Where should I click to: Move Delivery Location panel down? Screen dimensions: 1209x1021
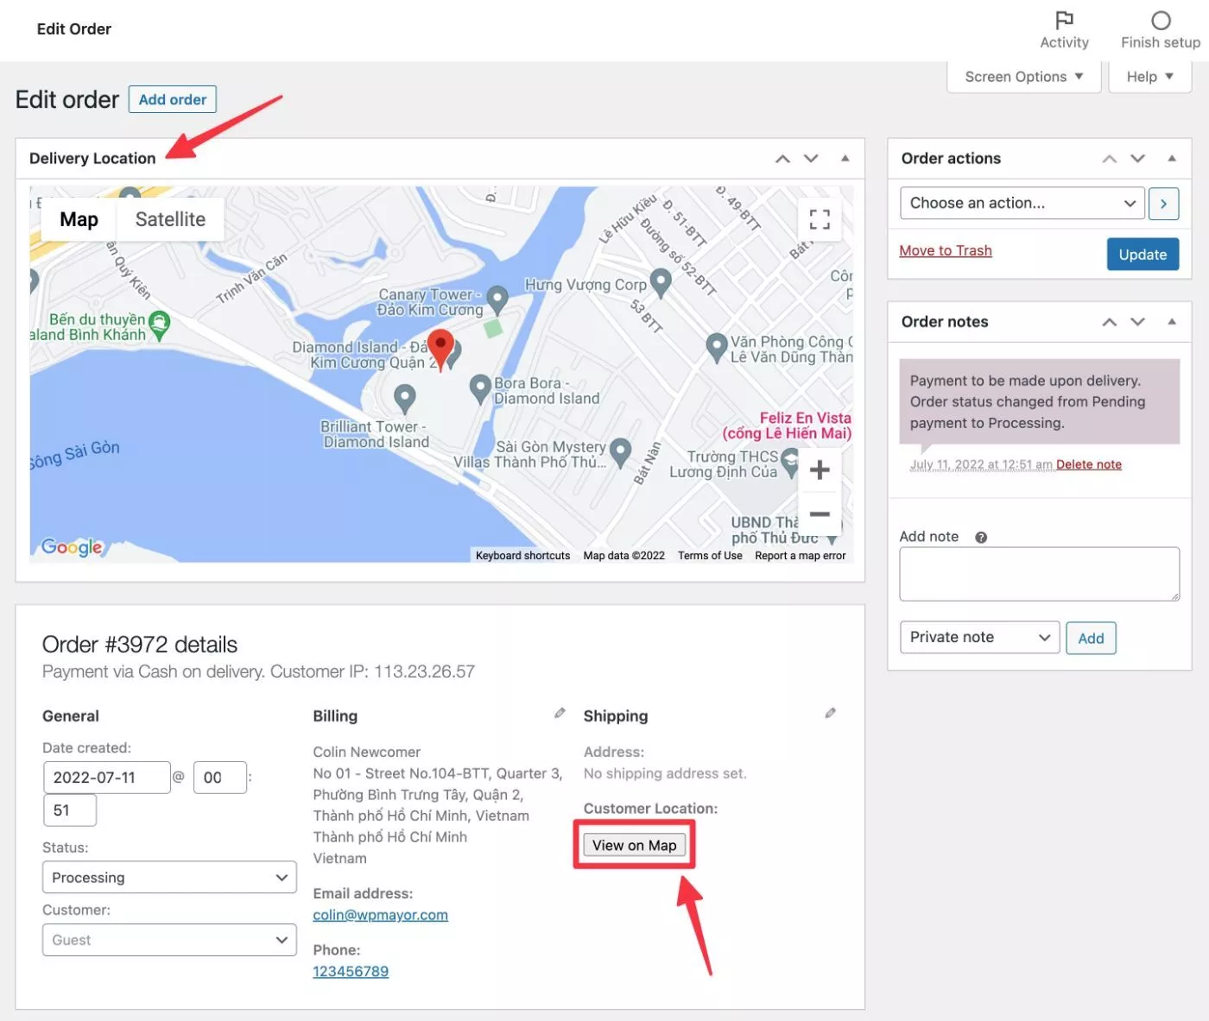pyautogui.click(x=811, y=158)
